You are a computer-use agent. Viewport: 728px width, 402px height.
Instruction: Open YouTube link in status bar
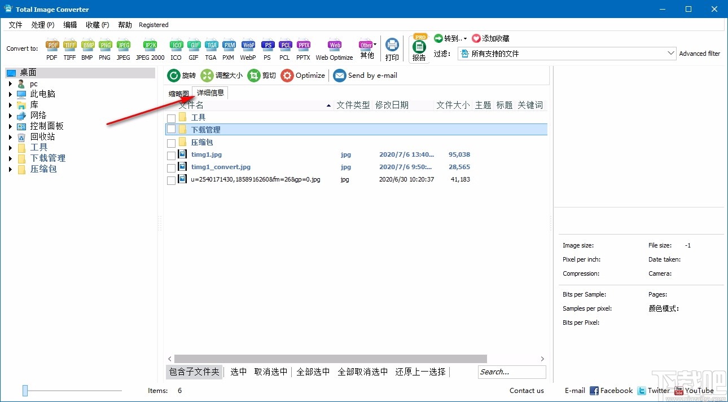[694, 390]
